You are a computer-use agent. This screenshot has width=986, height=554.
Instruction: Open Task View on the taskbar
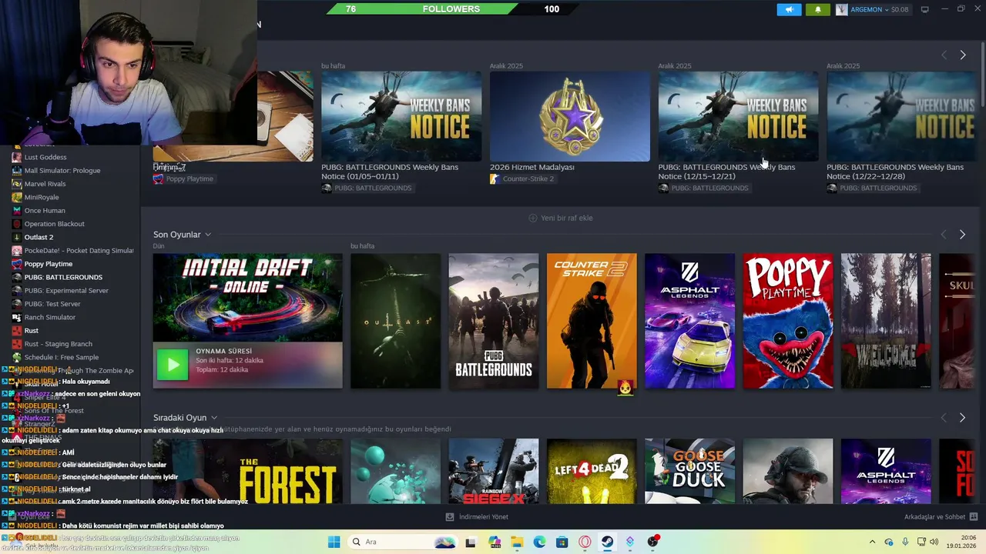pyautogui.click(x=471, y=542)
